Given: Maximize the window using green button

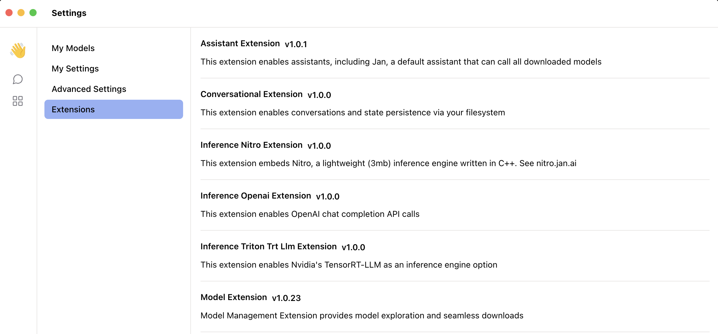Looking at the screenshot, I should [33, 13].
